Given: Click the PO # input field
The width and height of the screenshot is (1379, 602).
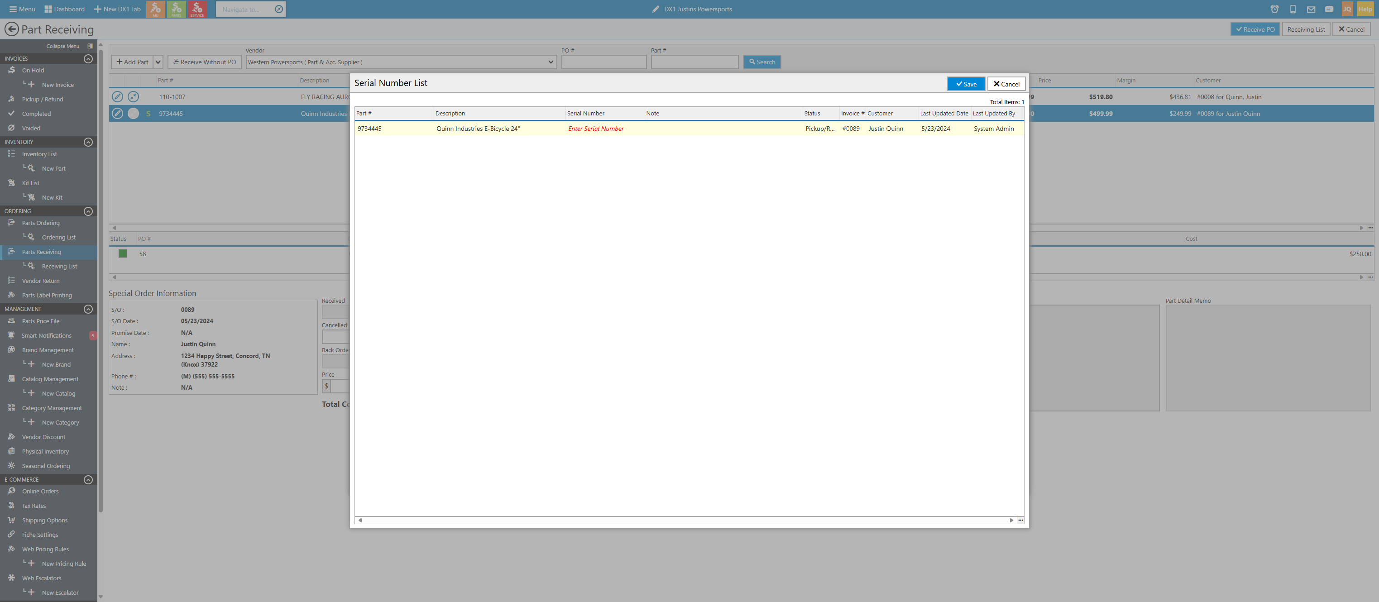Looking at the screenshot, I should pyautogui.click(x=604, y=62).
